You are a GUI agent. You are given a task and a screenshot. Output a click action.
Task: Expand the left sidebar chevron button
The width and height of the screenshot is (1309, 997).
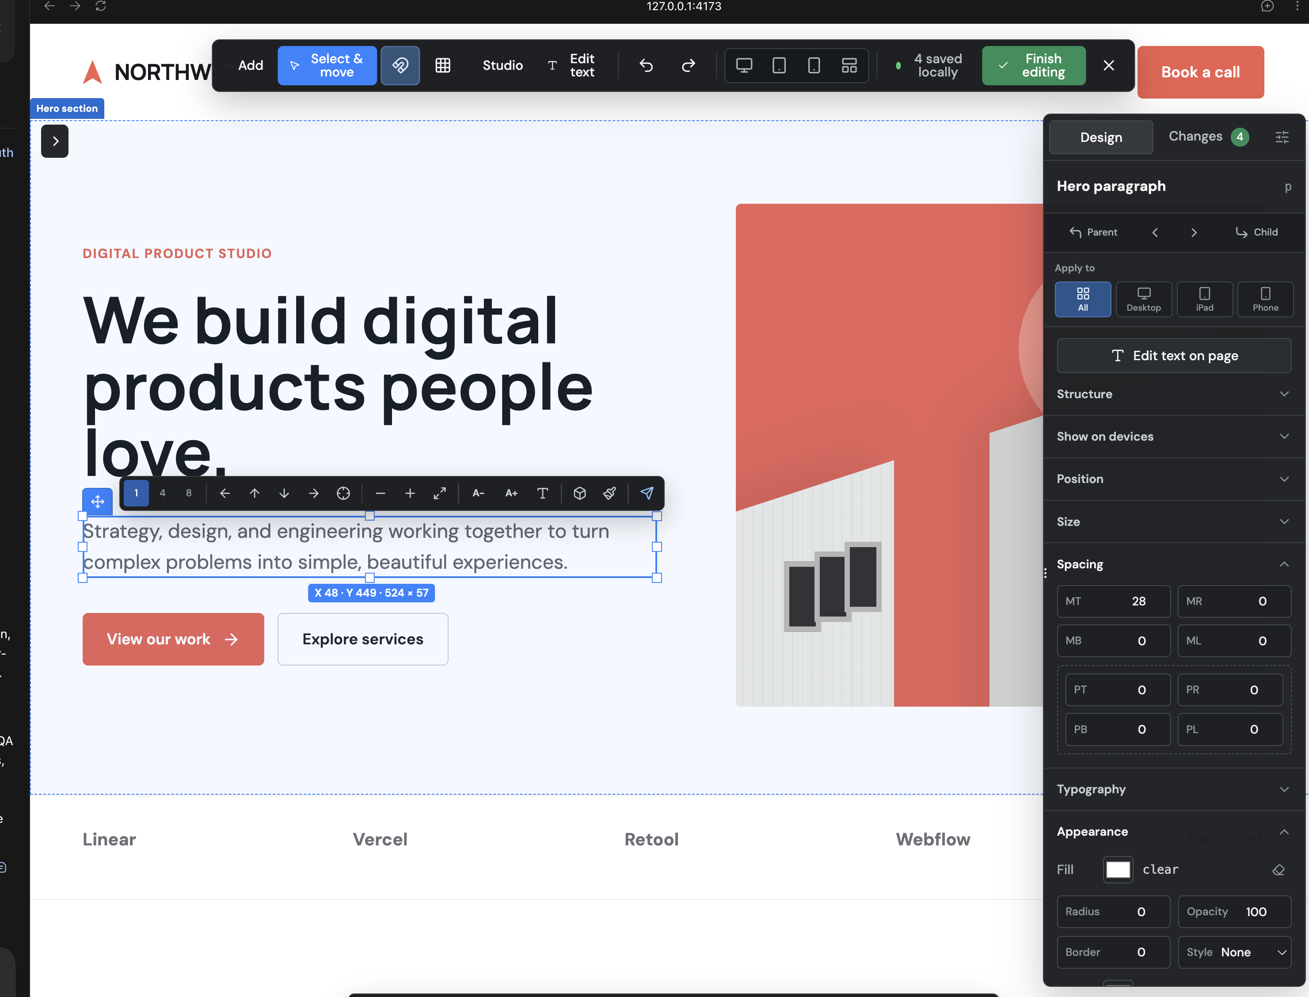pyautogui.click(x=55, y=141)
